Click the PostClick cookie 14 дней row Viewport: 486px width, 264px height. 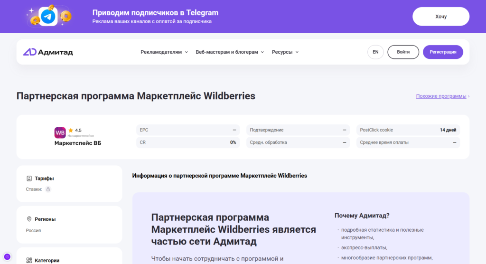(408, 130)
